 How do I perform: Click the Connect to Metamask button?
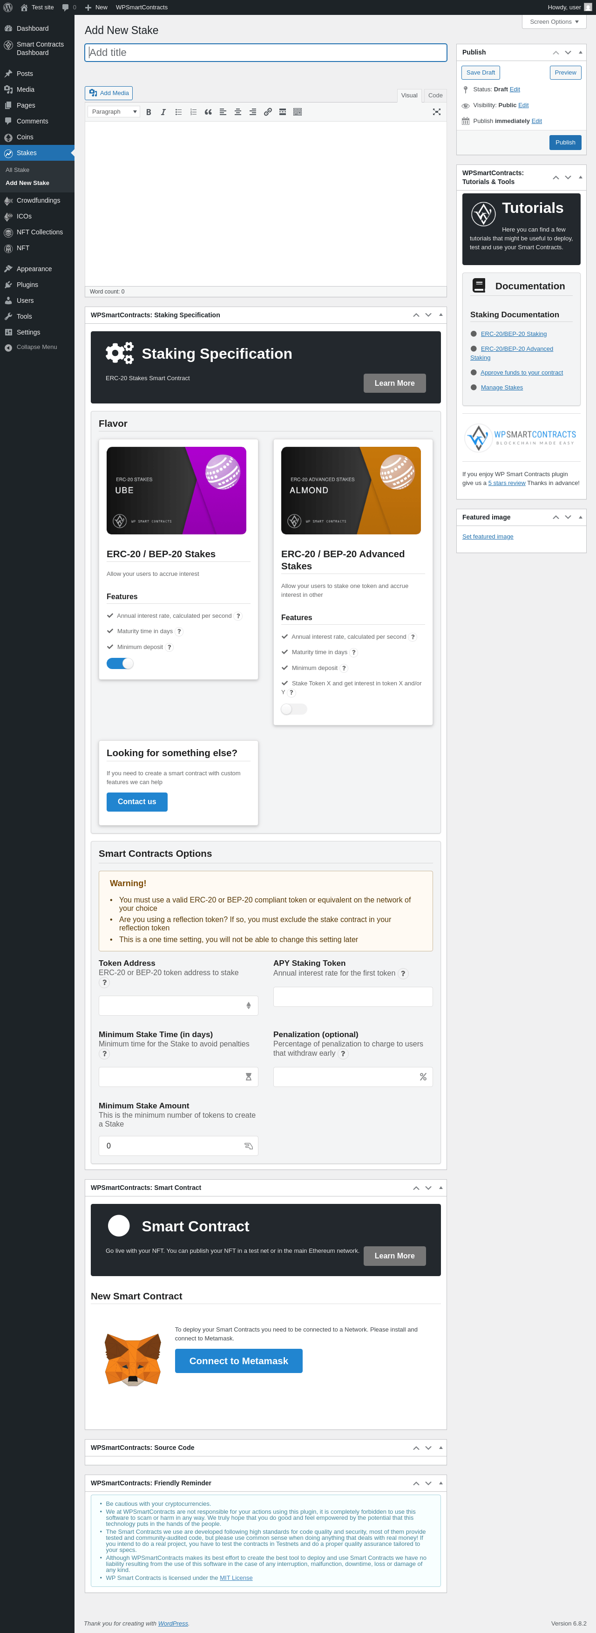tap(239, 1361)
